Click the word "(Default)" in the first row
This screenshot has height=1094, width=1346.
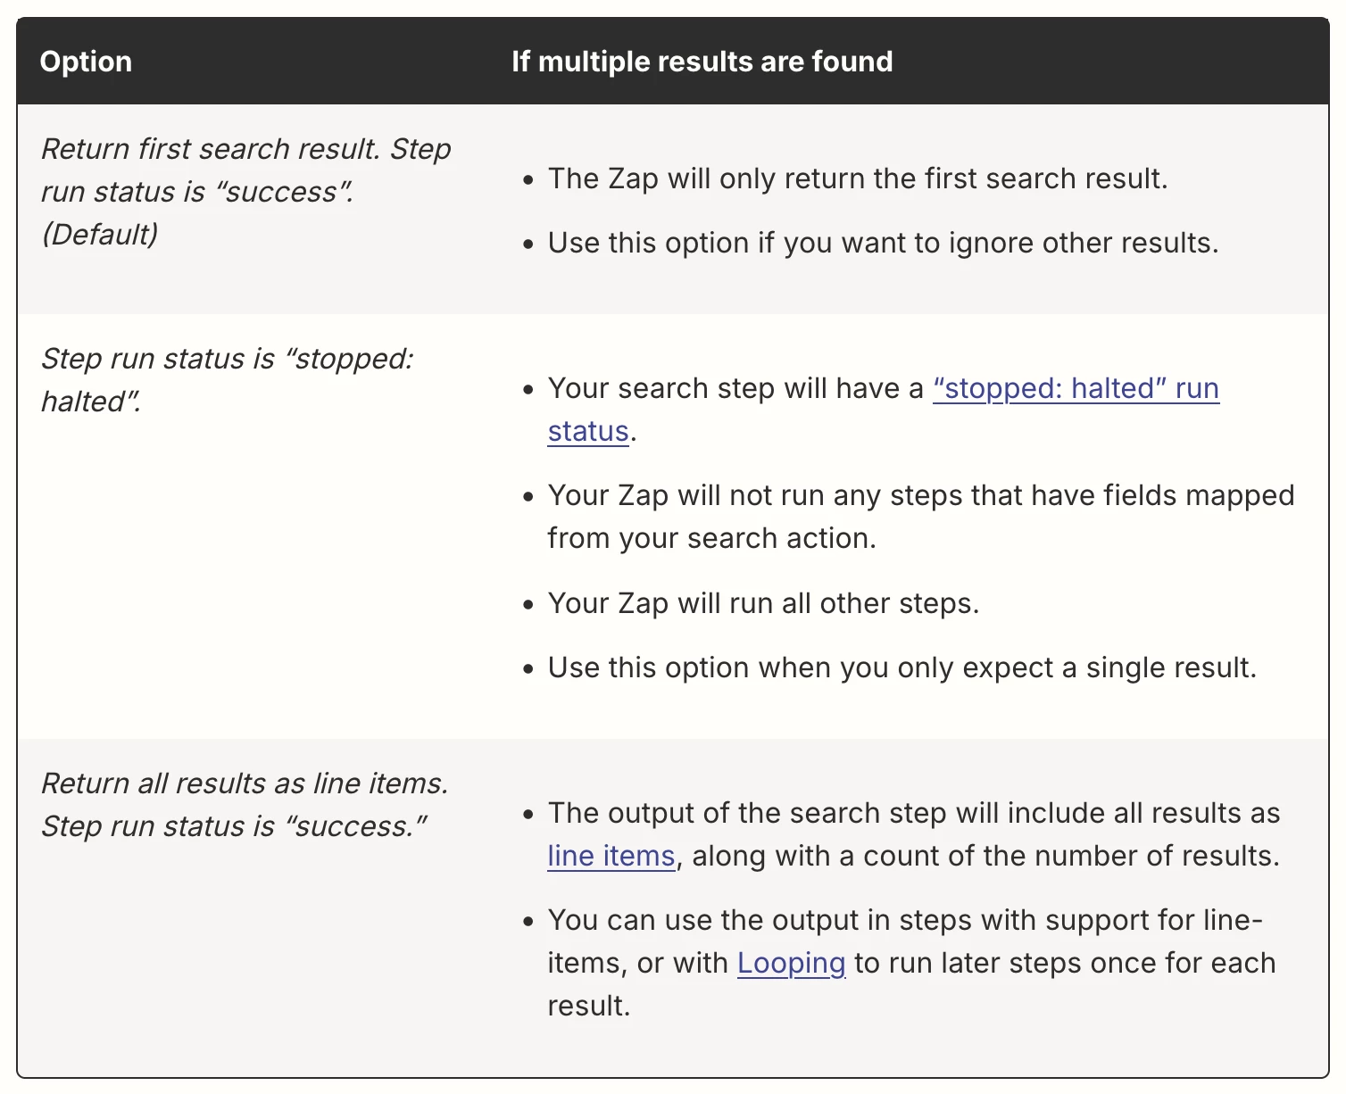click(100, 235)
